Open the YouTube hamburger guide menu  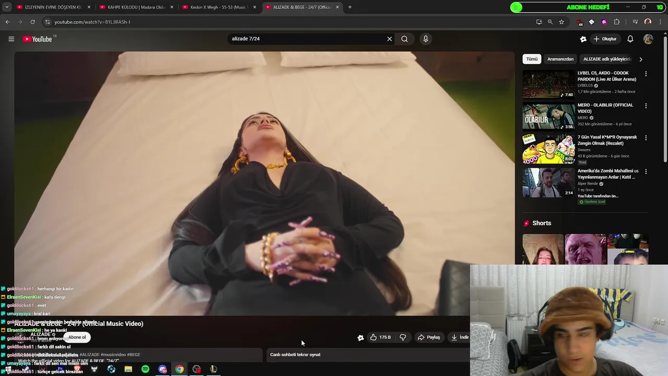point(11,39)
